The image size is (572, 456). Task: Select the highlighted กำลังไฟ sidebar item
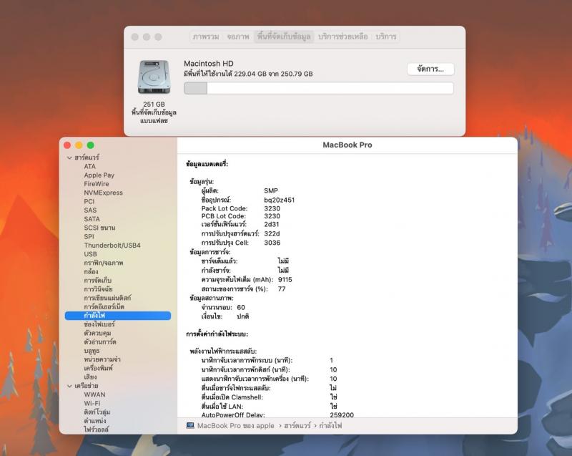tap(118, 316)
